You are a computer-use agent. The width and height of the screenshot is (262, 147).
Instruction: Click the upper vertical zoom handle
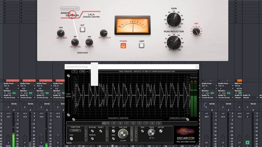68,76
